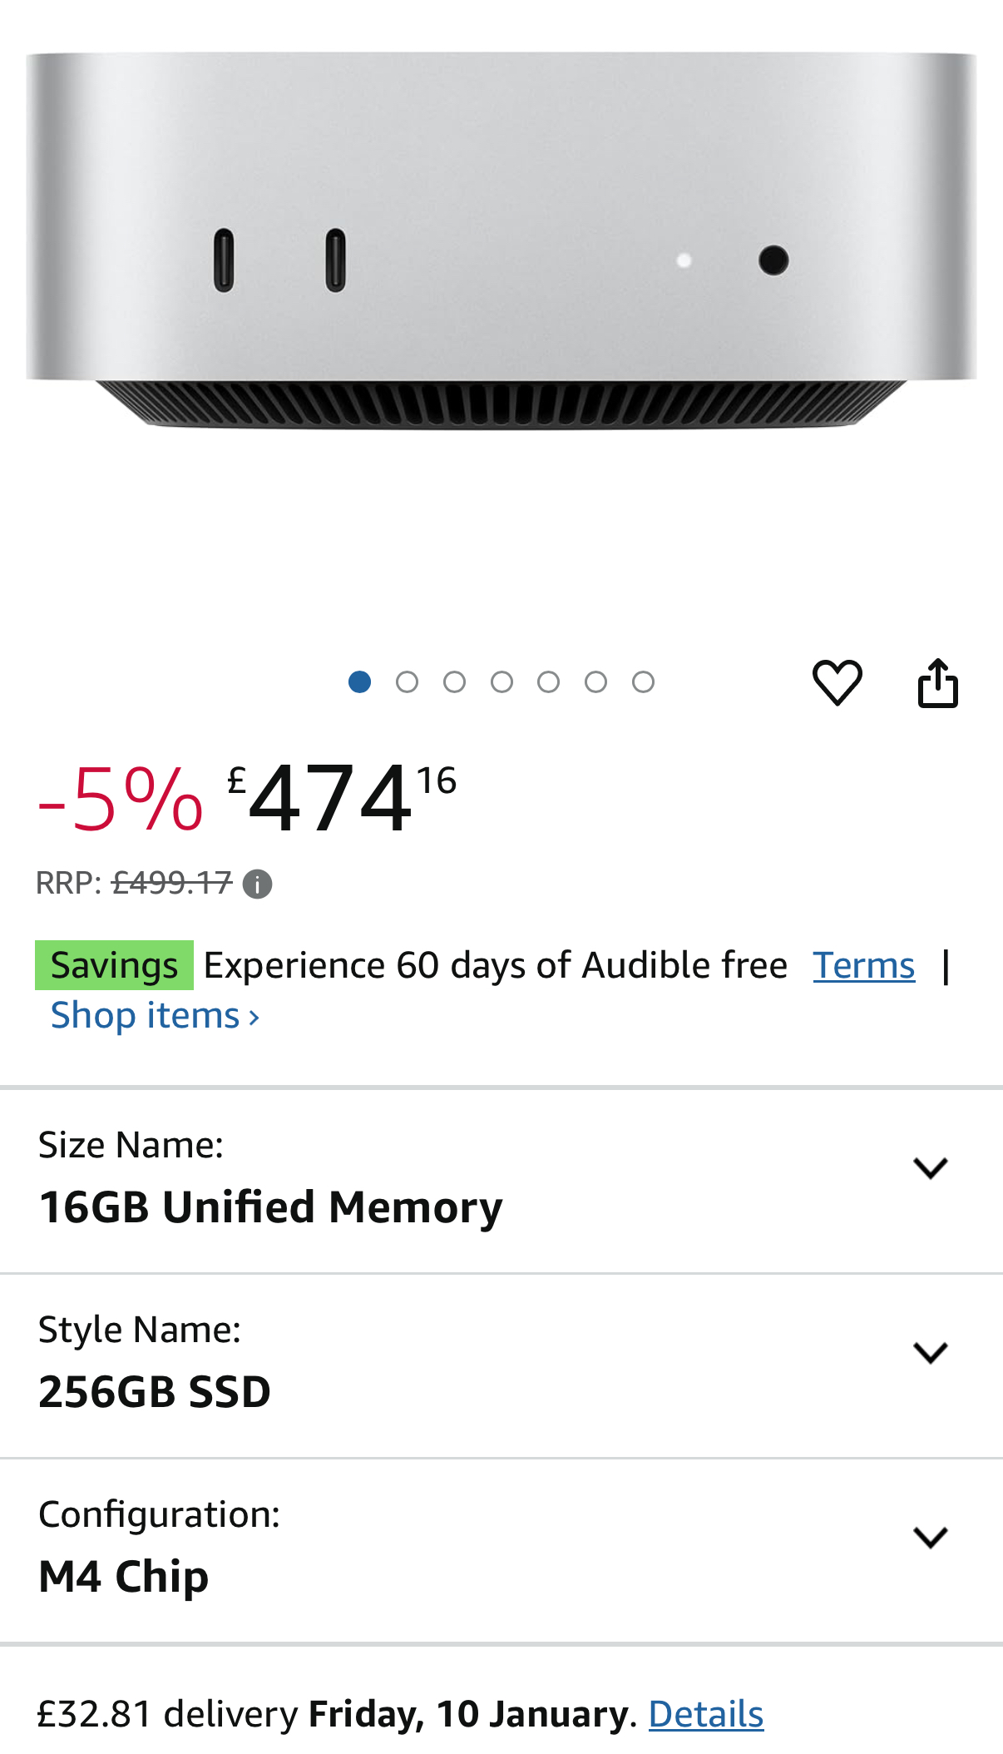Show last product image dot
Screen dimensions: 1003x1754
click(x=643, y=682)
